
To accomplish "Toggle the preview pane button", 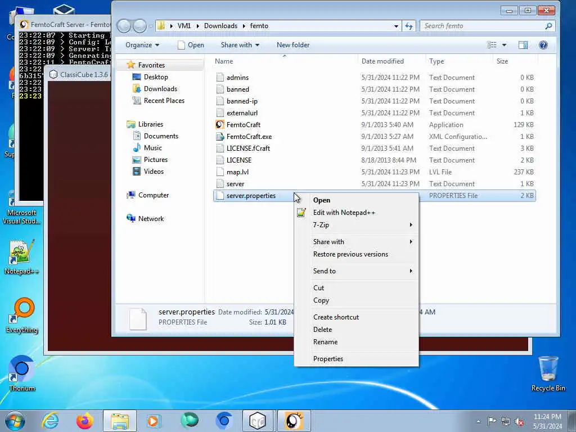I will click(523, 45).
